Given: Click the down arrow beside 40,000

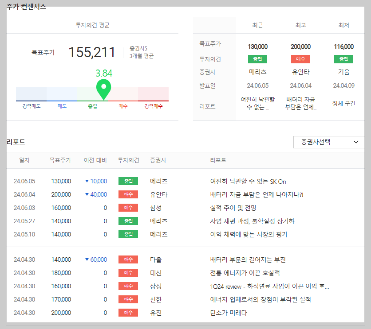Looking at the screenshot, I should point(87,194).
